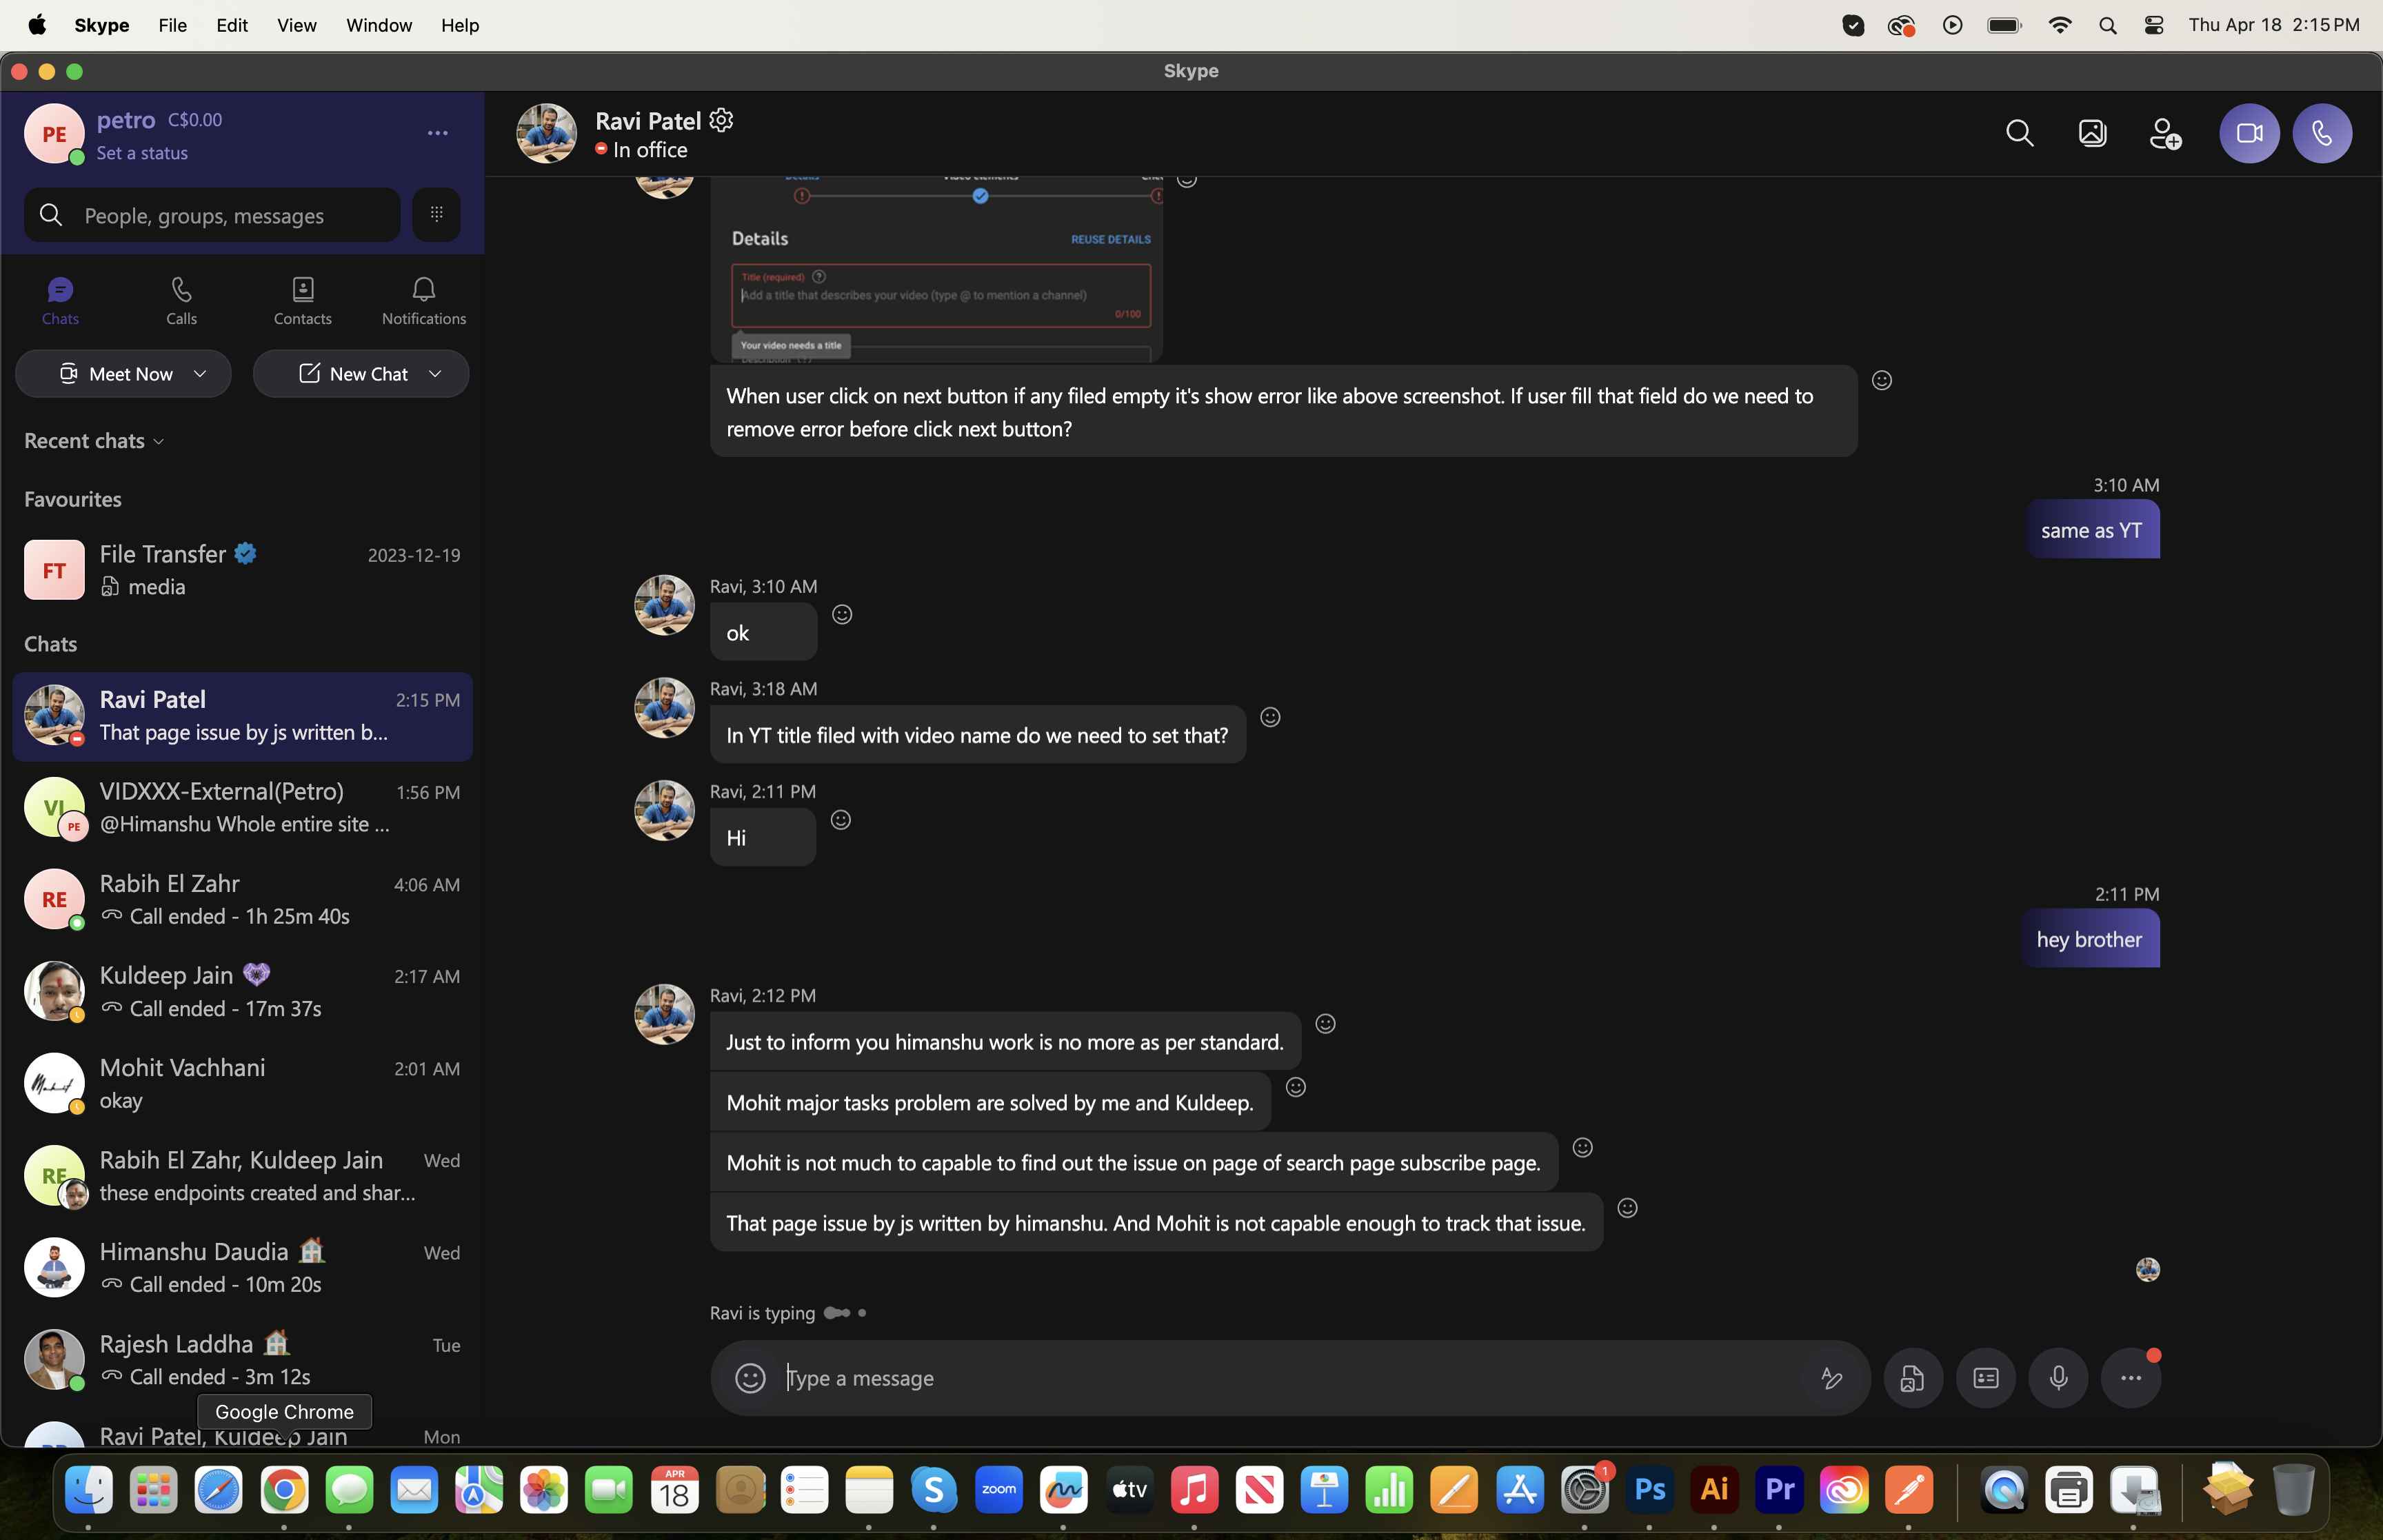React to 'Mohit is not much to capable' message
Screen dimensions: 2383x1540
tap(1582, 1147)
